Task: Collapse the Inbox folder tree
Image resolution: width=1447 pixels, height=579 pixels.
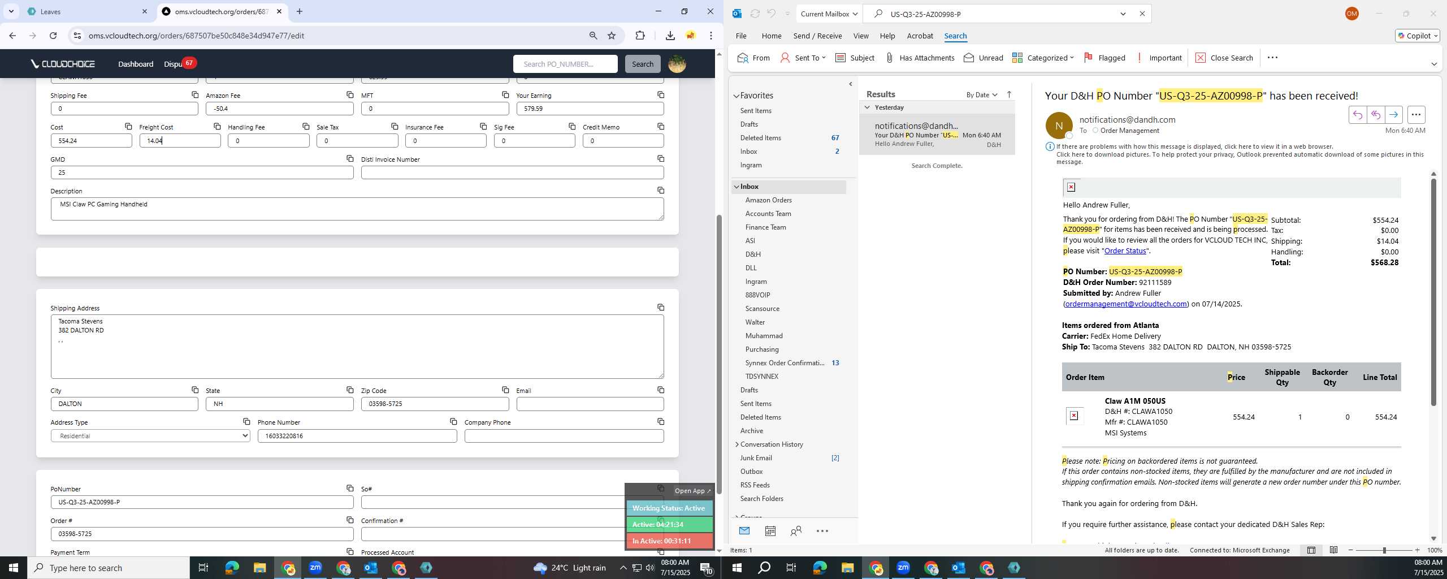Action: point(737,187)
